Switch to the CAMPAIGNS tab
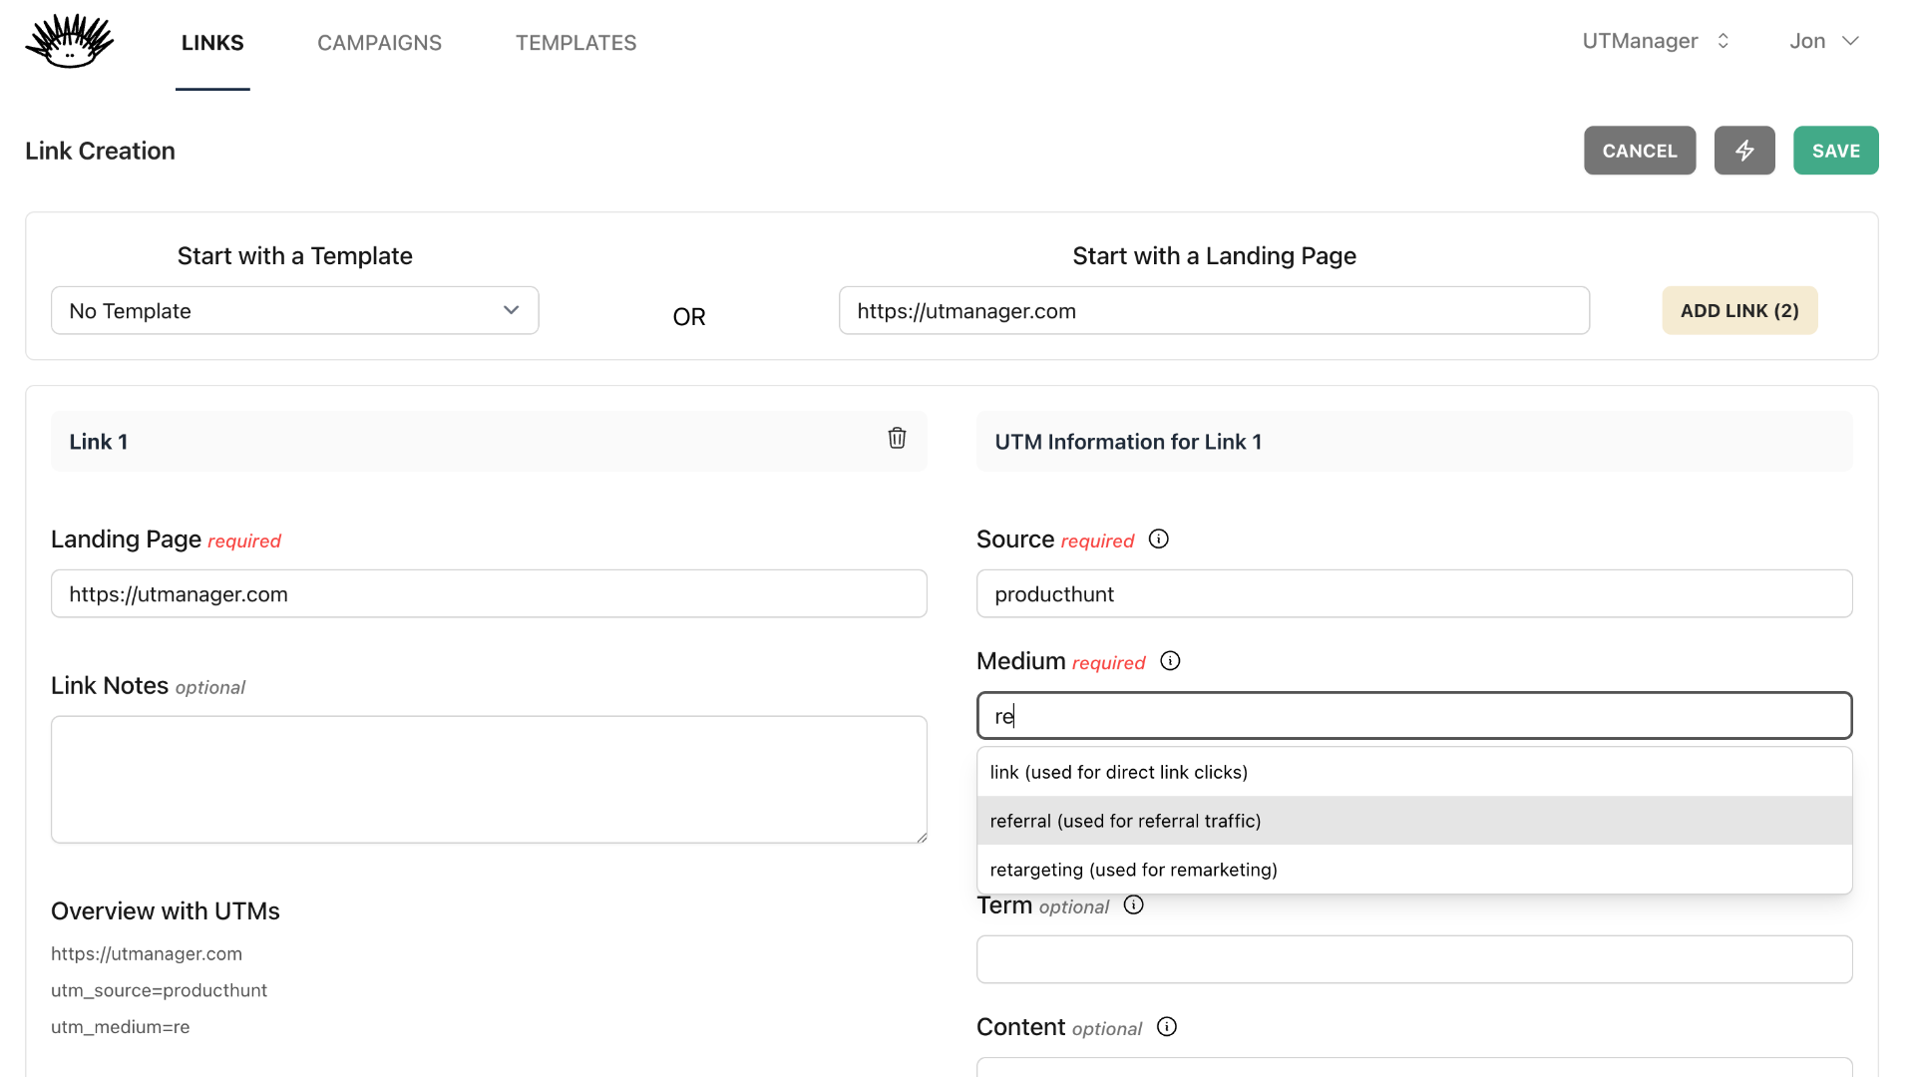Viewport: 1915px width, 1077px height. 379,43
